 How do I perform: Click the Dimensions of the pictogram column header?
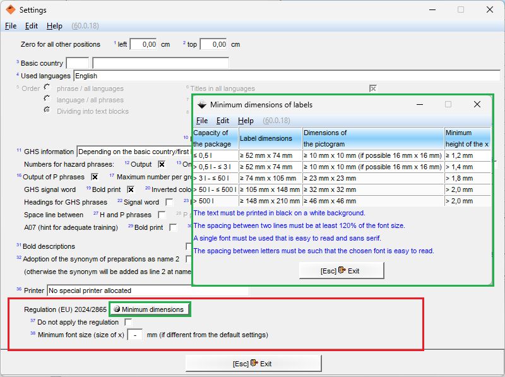pyautogui.click(x=373, y=138)
